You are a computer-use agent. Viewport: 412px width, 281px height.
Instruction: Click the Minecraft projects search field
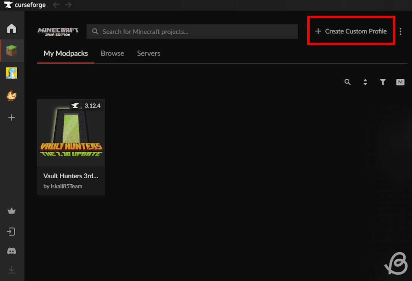coord(192,31)
